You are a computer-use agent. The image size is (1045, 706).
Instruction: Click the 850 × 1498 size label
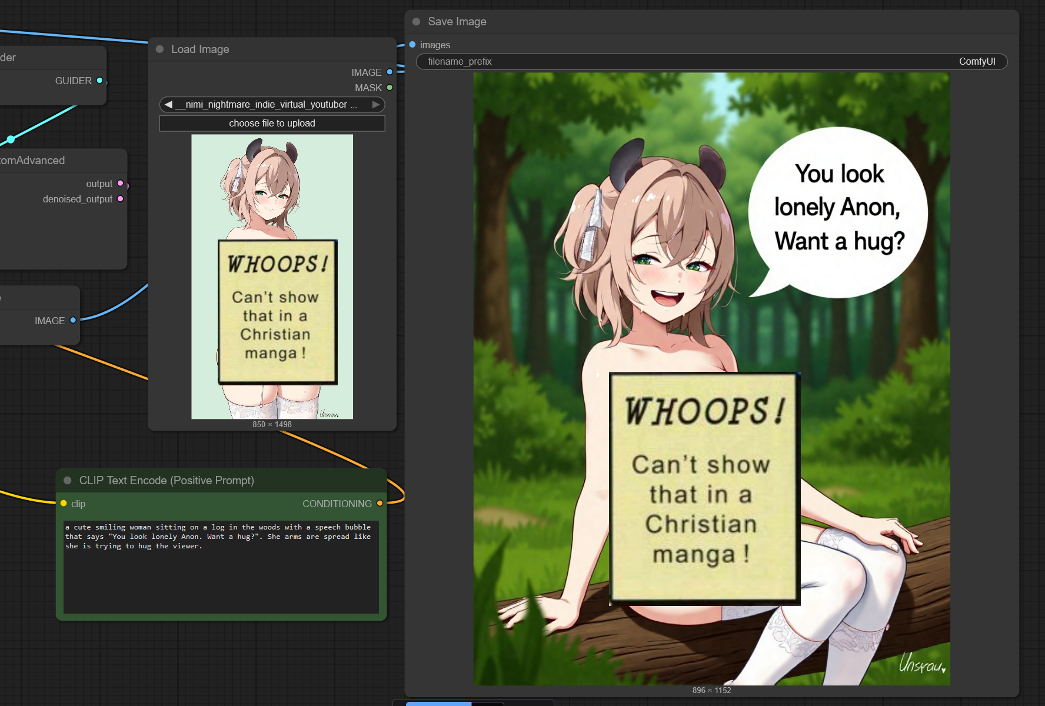point(272,424)
